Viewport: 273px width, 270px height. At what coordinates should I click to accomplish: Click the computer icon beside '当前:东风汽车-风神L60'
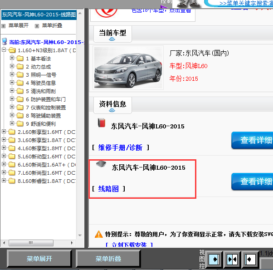5,42
